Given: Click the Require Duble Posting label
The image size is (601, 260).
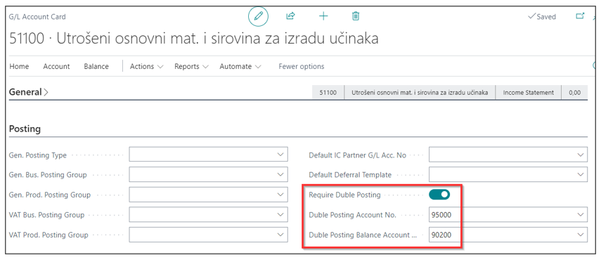Looking at the screenshot, I should click(344, 195).
